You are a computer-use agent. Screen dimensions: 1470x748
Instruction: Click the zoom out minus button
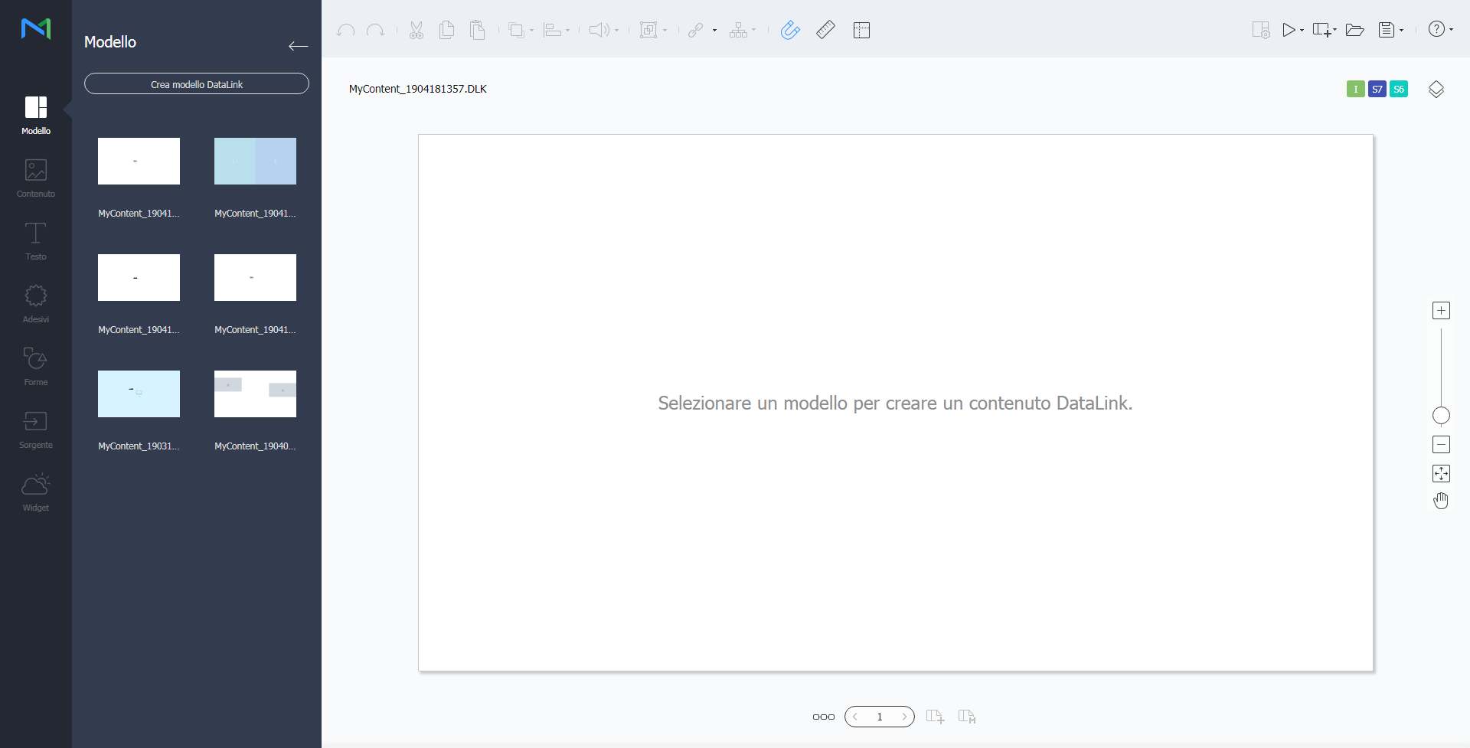click(x=1440, y=445)
